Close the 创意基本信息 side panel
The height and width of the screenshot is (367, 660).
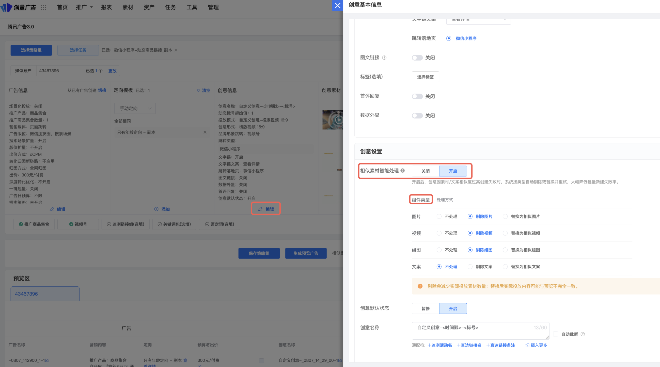click(x=337, y=5)
